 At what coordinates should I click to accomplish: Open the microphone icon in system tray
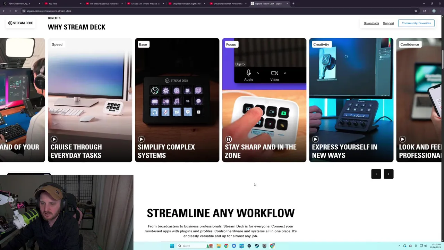pyautogui.click(x=416, y=246)
